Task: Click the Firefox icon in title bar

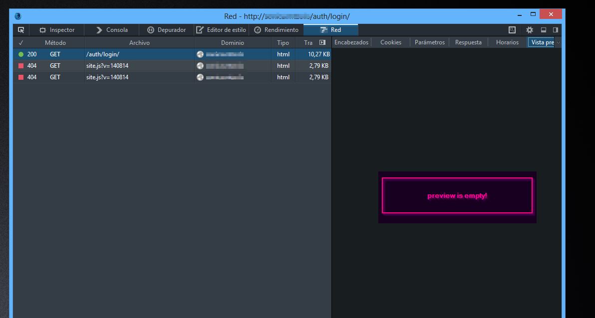Action: [x=18, y=16]
